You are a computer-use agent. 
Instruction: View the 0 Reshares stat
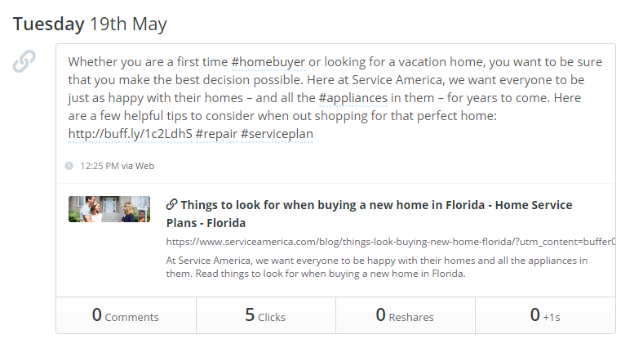405,315
